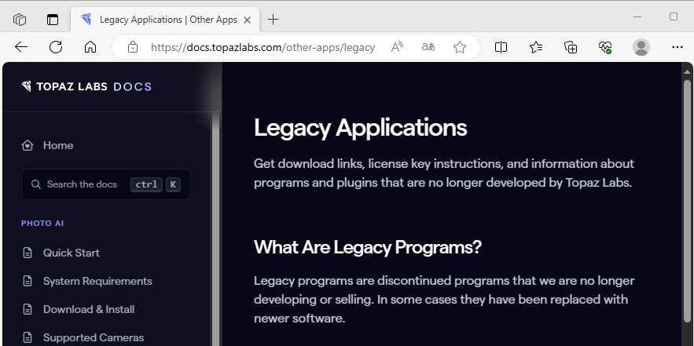Click the Legacy Applications heading
This screenshot has height=346, width=694.
[x=360, y=128]
